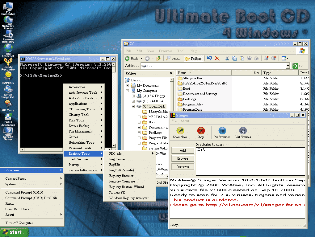Close the Folders pane with X
This screenshot has height=237, width=315.
click(x=171, y=73)
